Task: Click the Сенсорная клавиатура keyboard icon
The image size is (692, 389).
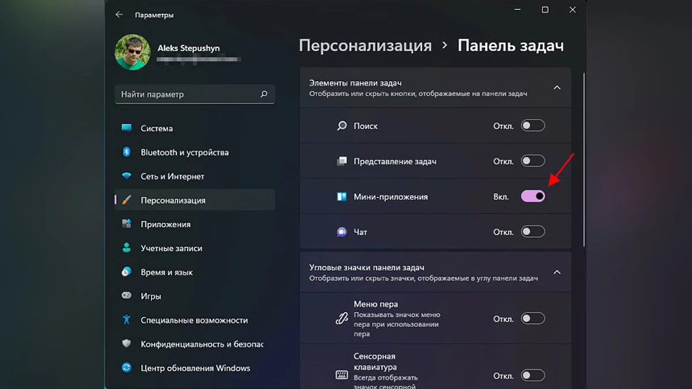Action: tap(341, 375)
